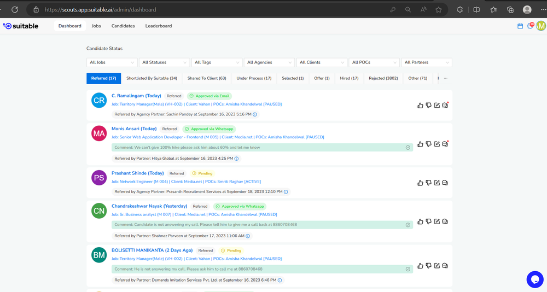Image resolution: width=547 pixels, height=292 pixels.
Task: Show info for Hitya Global referral time
Action: coord(236,159)
